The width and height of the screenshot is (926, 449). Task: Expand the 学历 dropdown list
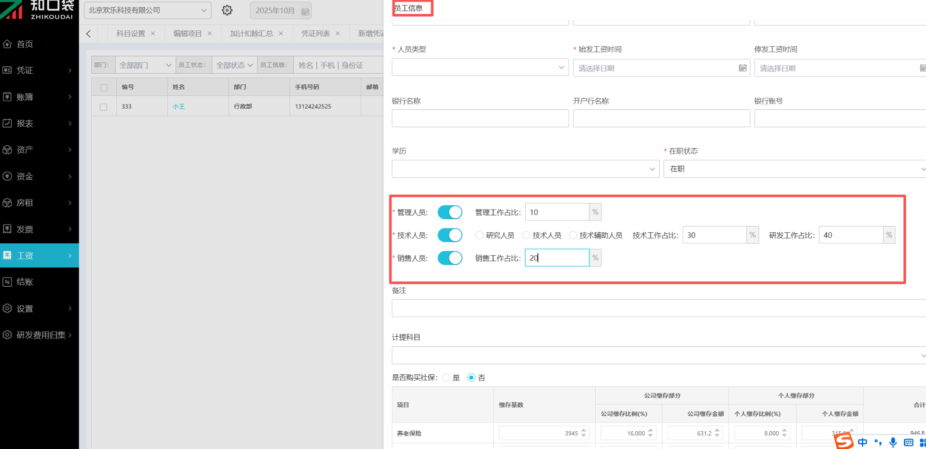tap(525, 169)
